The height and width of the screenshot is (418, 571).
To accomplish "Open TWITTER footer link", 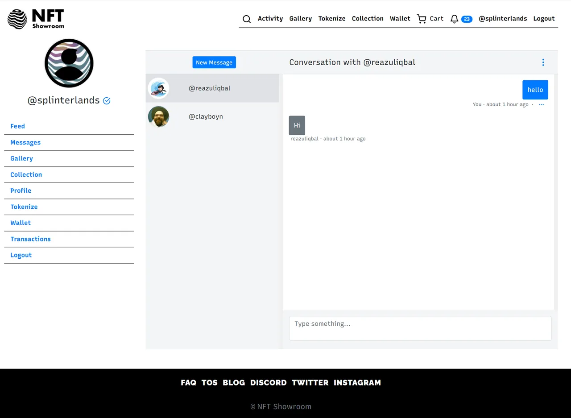I will 310,383.
